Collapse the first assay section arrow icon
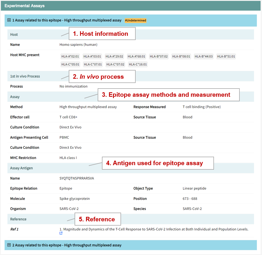Screen dimensions: 262x255 point(9,20)
